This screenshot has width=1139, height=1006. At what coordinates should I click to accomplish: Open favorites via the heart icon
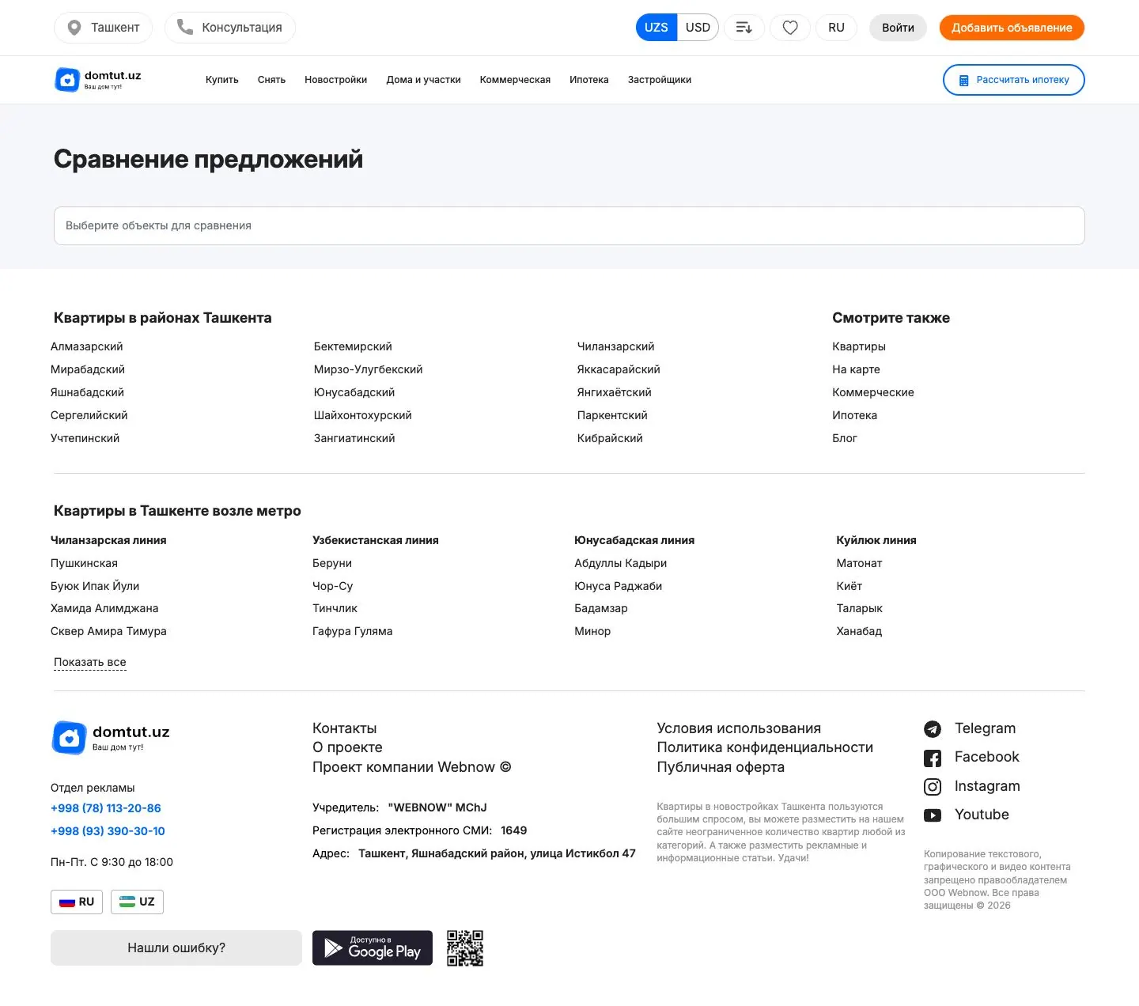pyautogui.click(x=790, y=28)
